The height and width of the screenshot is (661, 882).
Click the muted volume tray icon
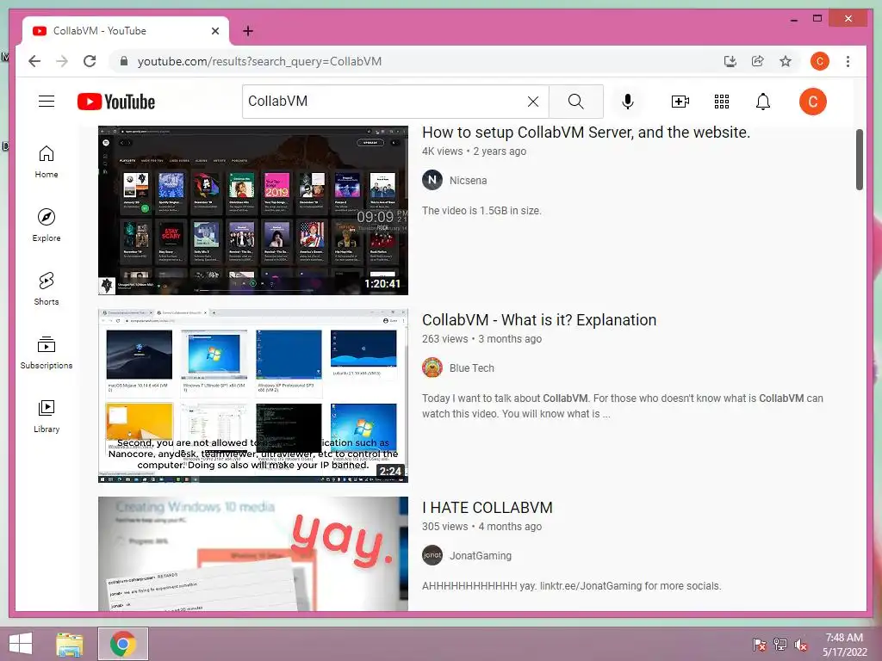coord(801,645)
